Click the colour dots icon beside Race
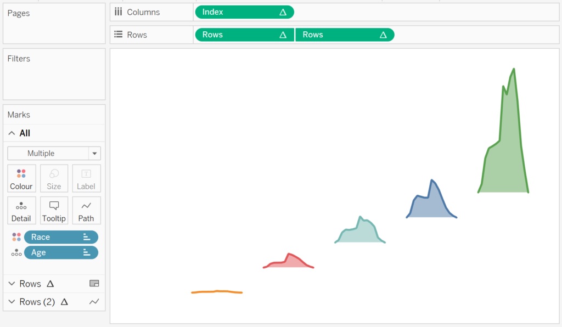This screenshot has width=562, height=327. 16,237
